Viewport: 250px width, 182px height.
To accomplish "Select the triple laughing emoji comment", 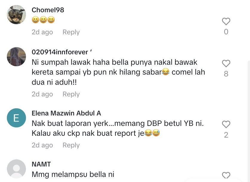I will tap(43, 20).
